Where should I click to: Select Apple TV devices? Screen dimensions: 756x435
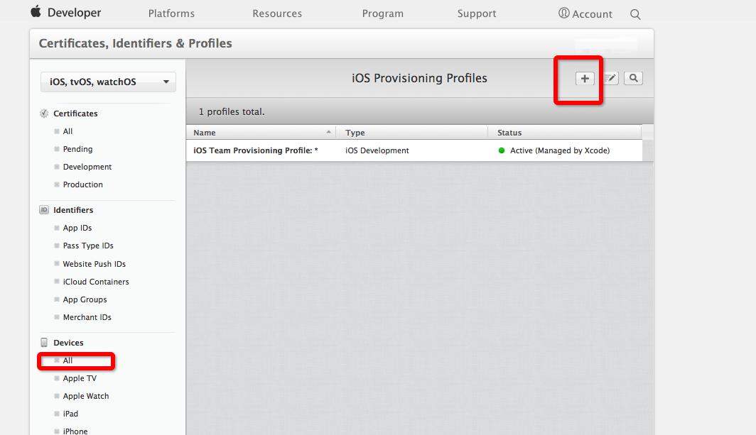pyautogui.click(x=80, y=378)
